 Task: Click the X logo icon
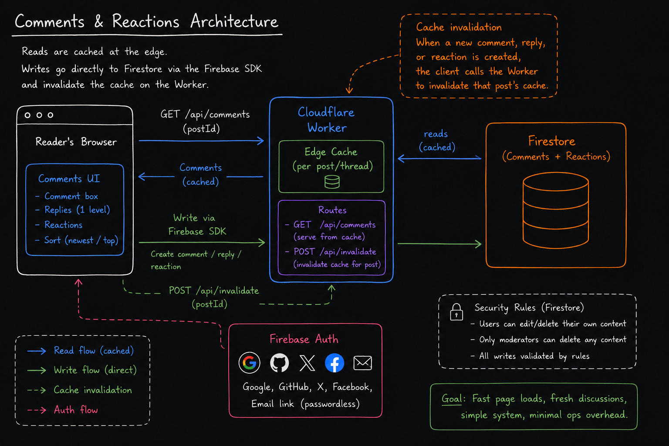coord(307,363)
